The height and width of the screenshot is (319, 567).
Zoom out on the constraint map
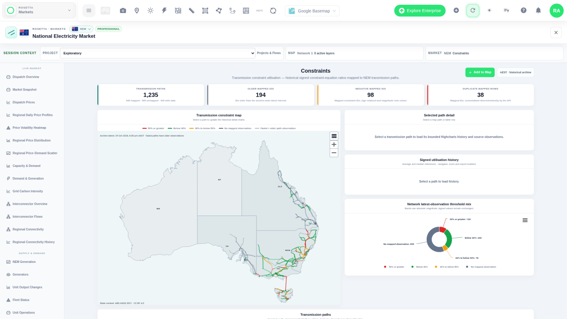pos(334,153)
